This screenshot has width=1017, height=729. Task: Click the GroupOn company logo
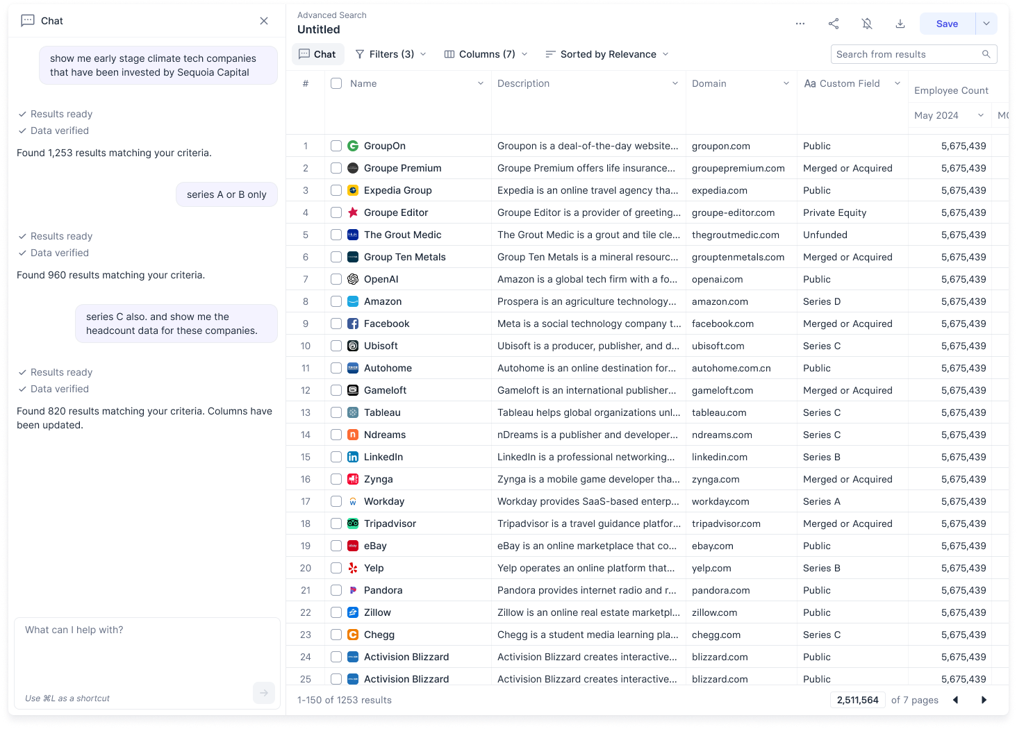pos(353,146)
